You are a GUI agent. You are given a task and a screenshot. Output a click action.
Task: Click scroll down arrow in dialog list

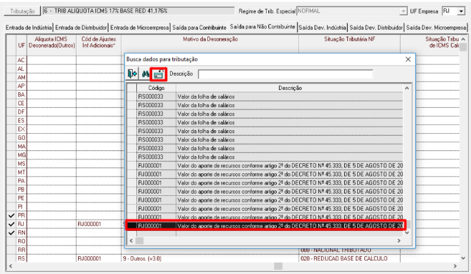point(407,233)
